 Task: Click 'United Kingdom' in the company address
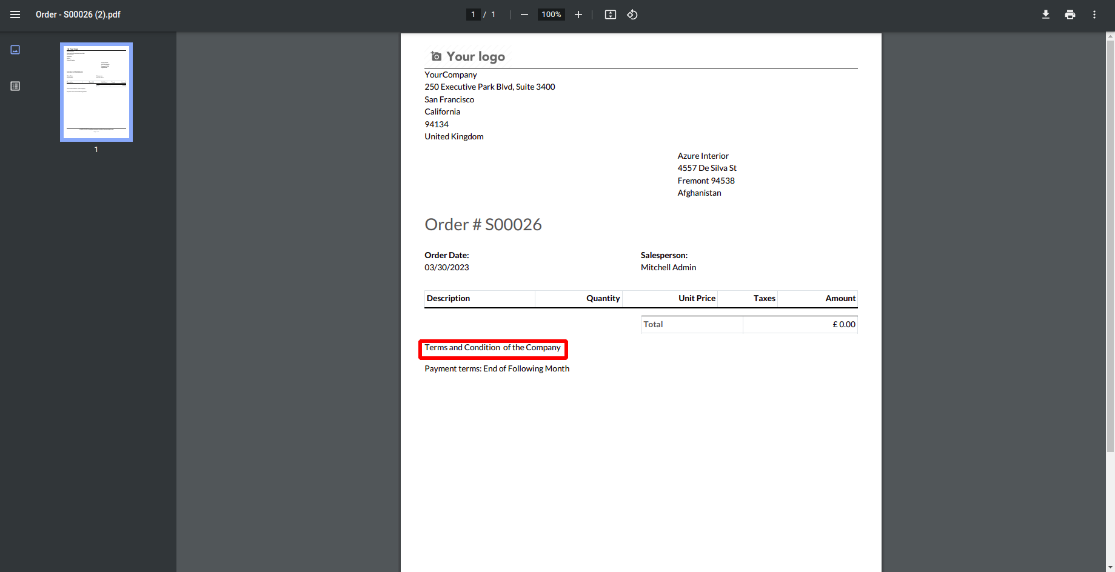tap(454, 136)
